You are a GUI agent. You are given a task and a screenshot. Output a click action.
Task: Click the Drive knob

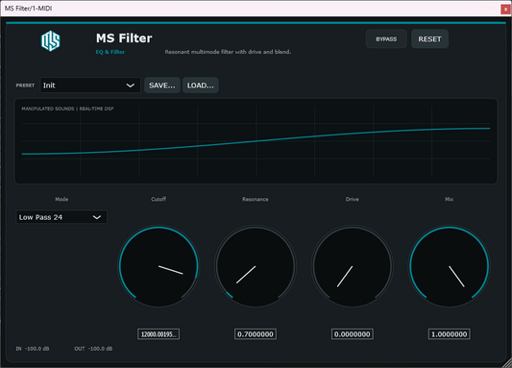coord(352,266)
